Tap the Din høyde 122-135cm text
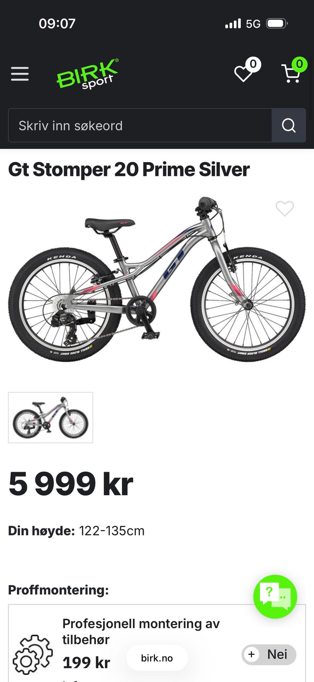This screenshot has width=314, height=682. (76, 531)
